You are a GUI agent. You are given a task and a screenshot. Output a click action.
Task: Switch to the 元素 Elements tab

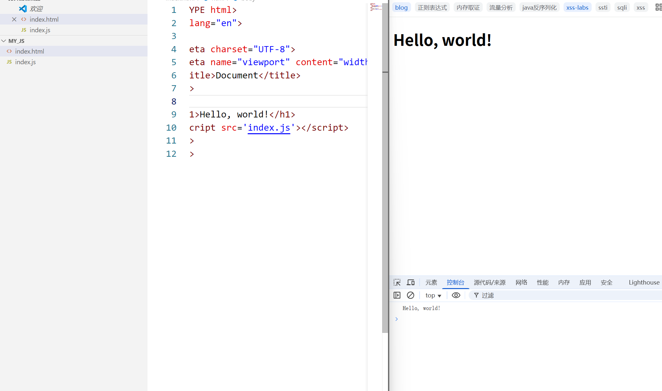point(431,283)
